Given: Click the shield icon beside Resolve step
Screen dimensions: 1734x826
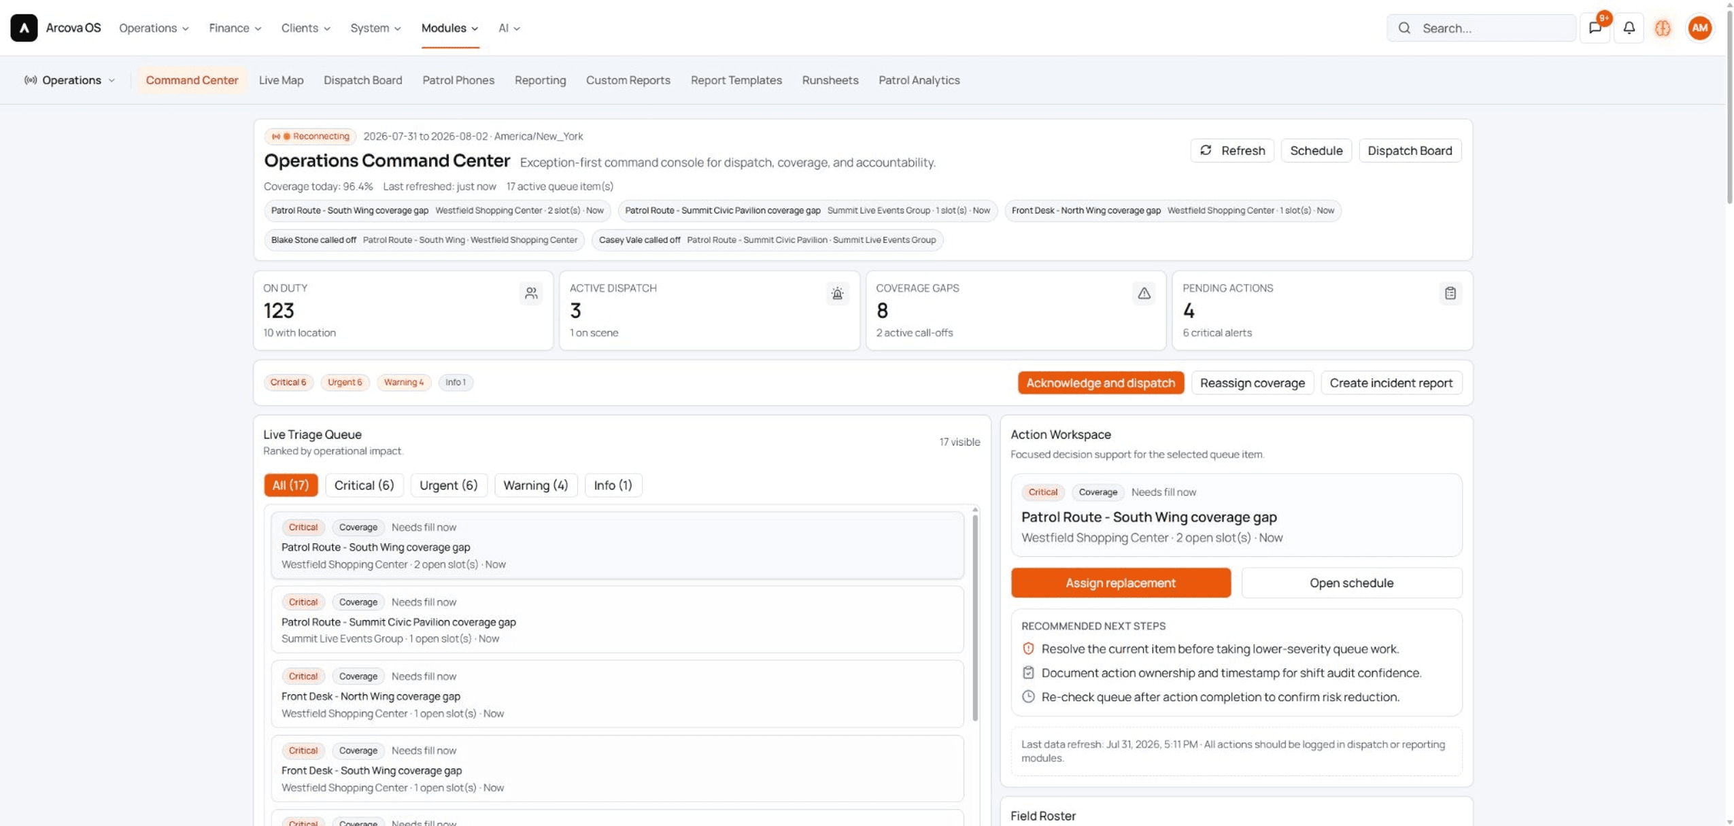Looking at the screenshot, I should (x=1028, y=649).
